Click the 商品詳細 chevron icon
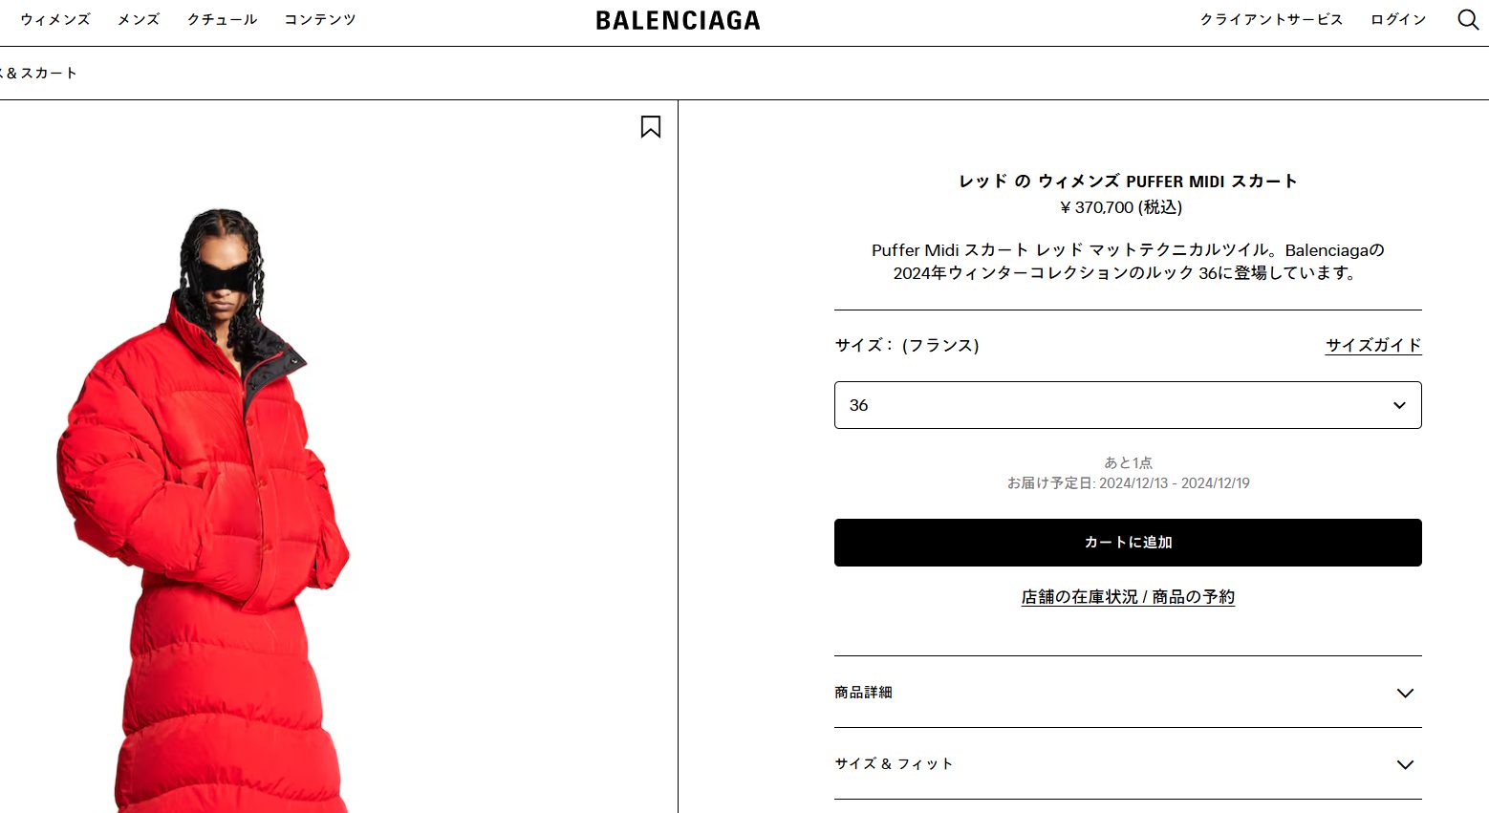This screenshot has height=813, width=1489. [1405, 693]
